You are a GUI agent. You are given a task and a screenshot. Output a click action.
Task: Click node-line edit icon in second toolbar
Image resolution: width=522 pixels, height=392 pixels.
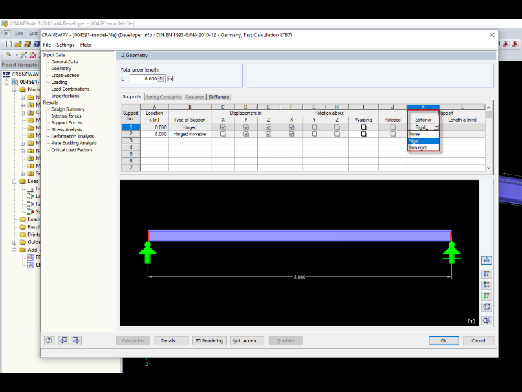pyautogui.click(x=23, y=54)
